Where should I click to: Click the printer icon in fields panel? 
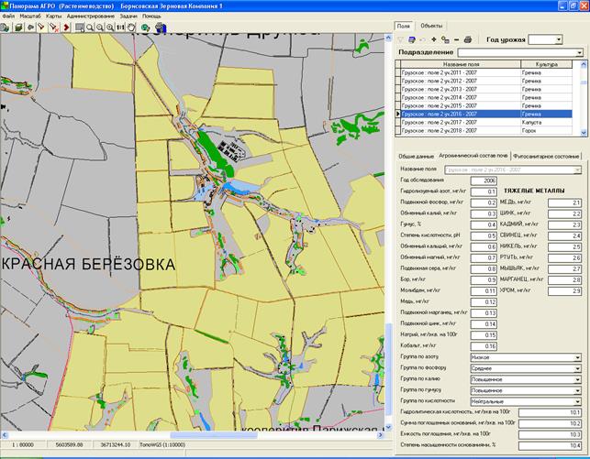click(467, 39)
